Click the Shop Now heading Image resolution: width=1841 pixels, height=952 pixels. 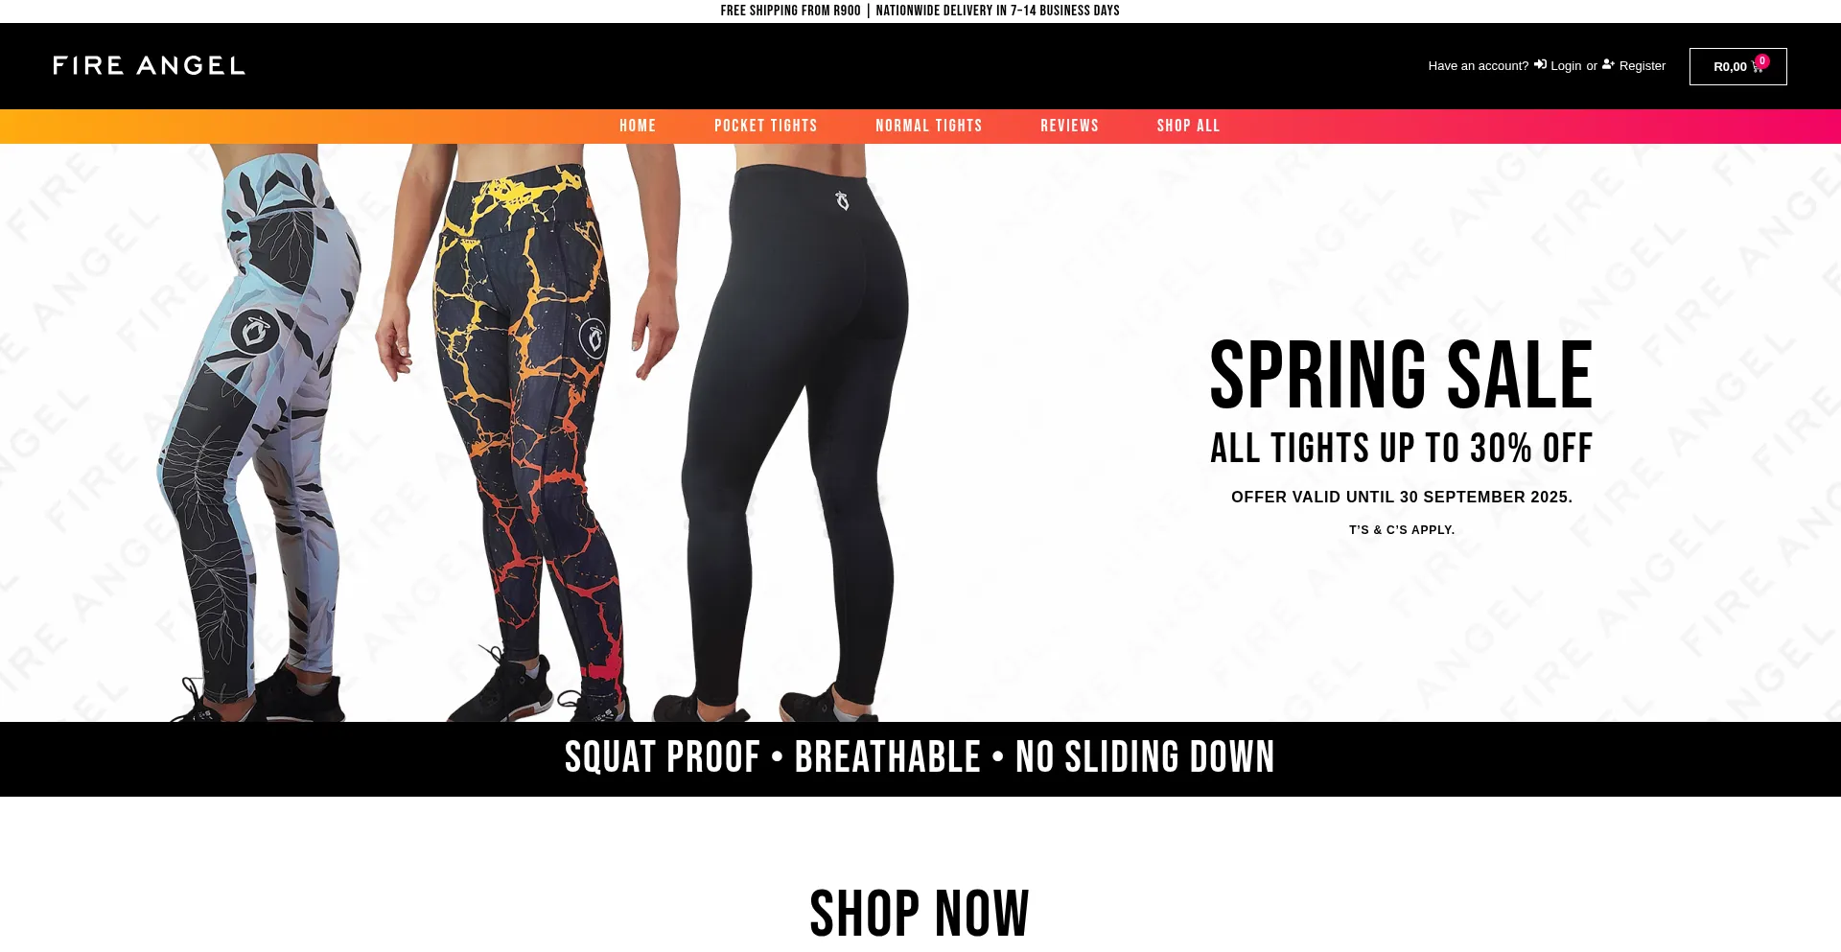click(x=920, y=913)
